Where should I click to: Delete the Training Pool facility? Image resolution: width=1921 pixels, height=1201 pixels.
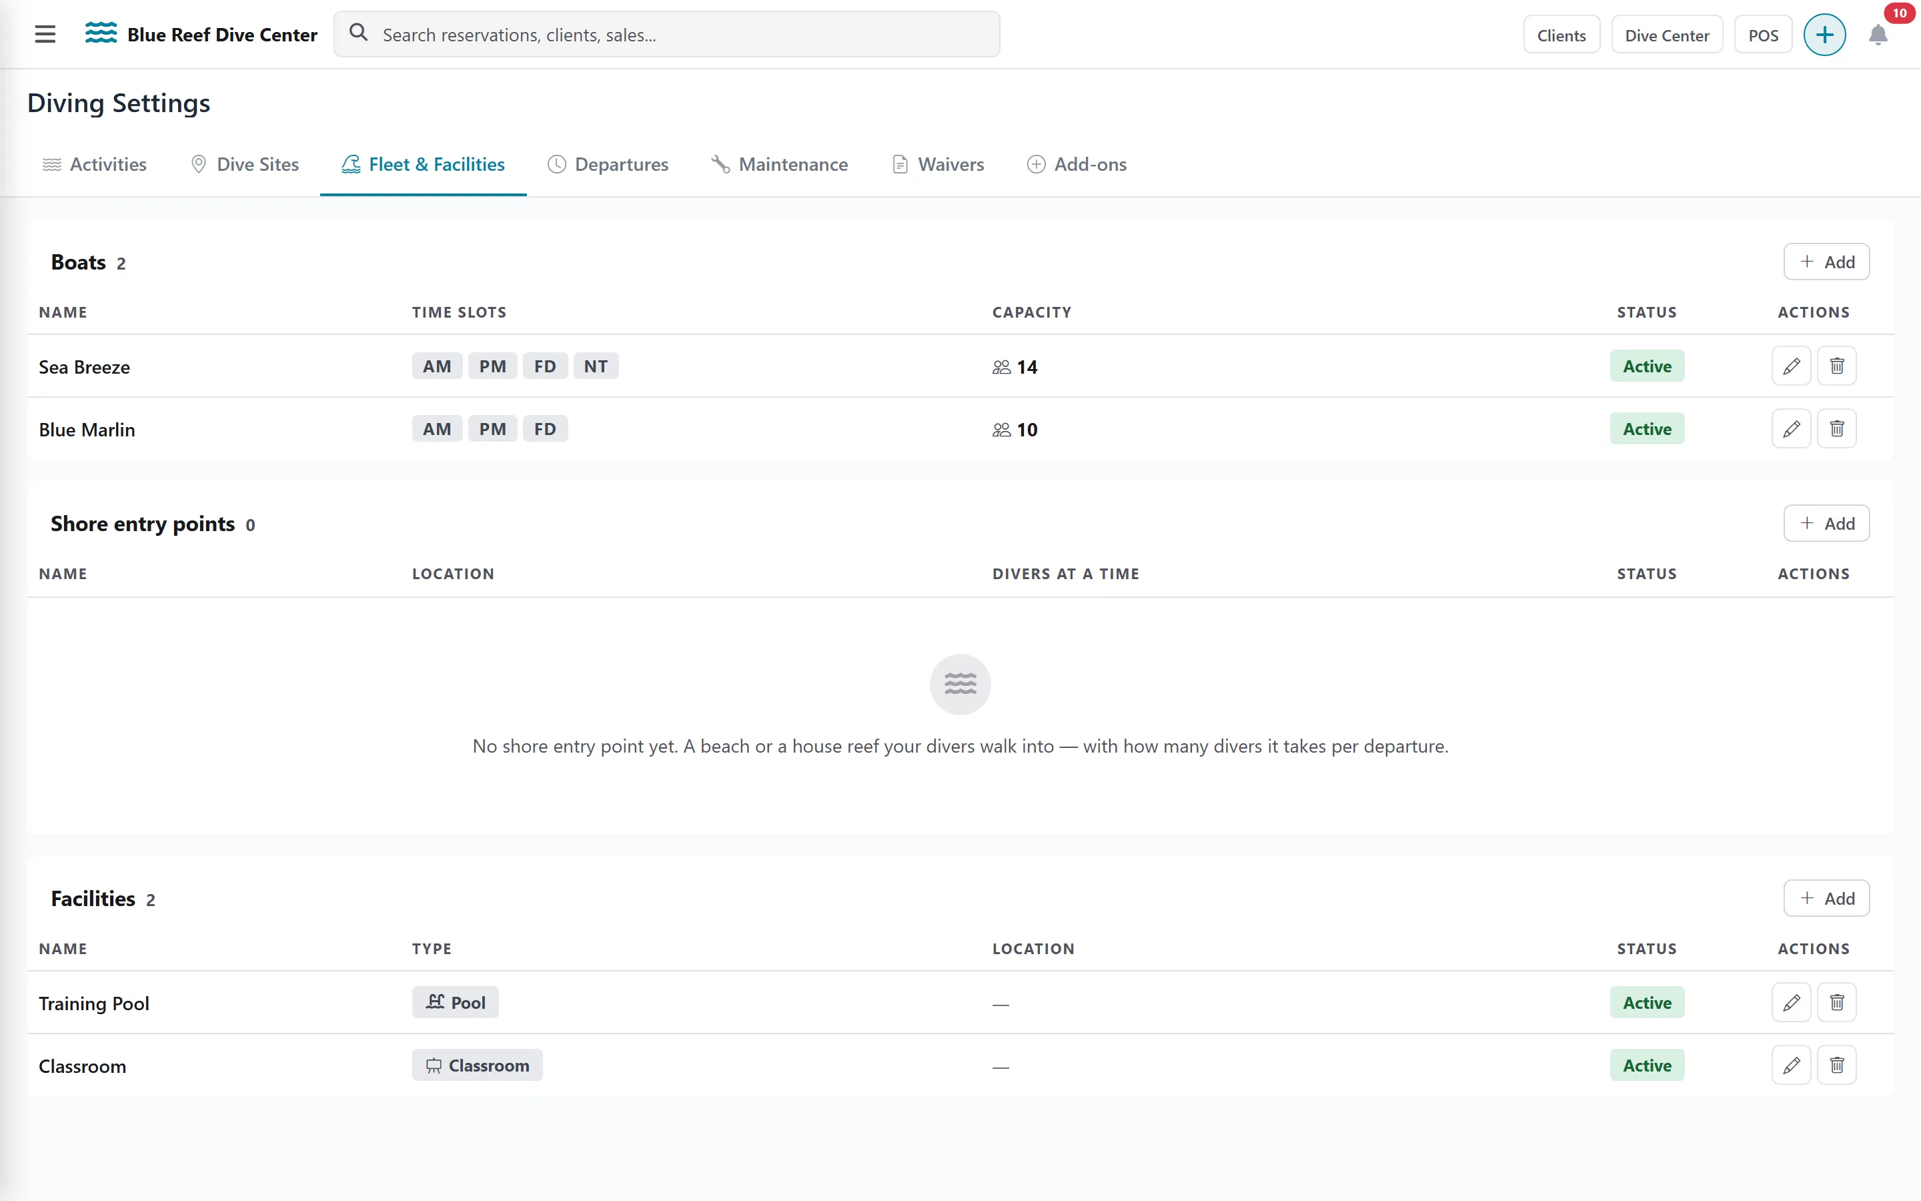pos(1836,1002)
